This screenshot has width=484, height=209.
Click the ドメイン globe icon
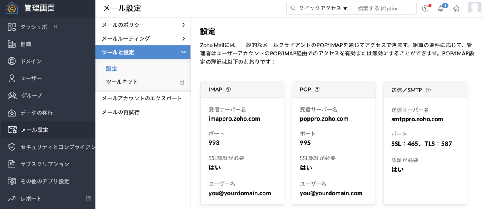point(12,61)
